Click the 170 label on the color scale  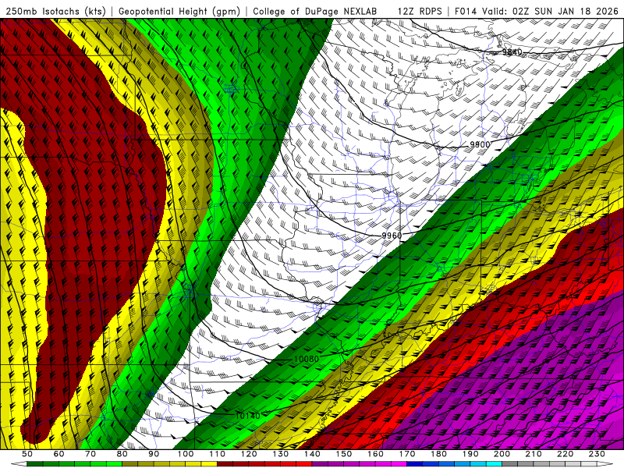[407, 454]
